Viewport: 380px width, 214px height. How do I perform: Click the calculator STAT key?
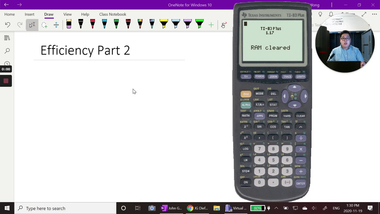coord(273,105)
